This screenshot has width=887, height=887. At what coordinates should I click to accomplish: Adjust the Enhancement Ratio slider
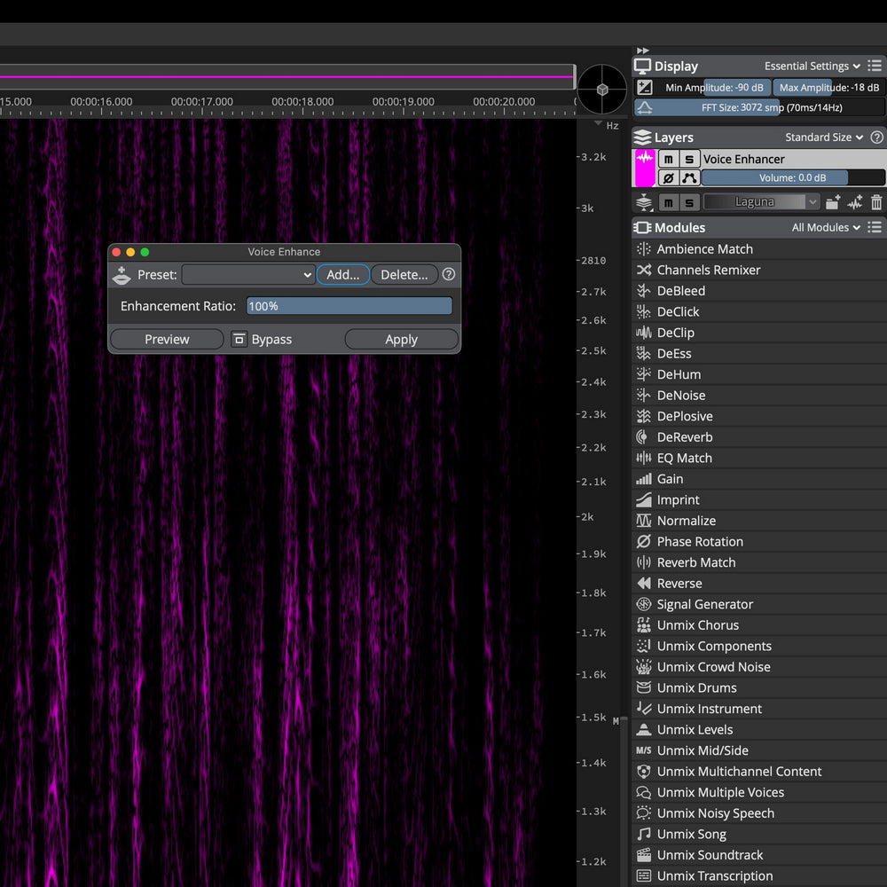tap(349, 306)
